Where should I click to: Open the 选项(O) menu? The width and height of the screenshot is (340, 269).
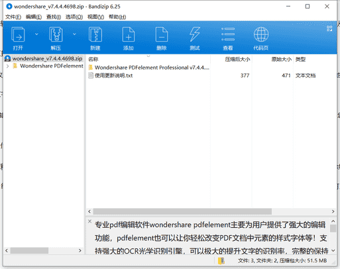pyautogui.click(x=74, y=17)
